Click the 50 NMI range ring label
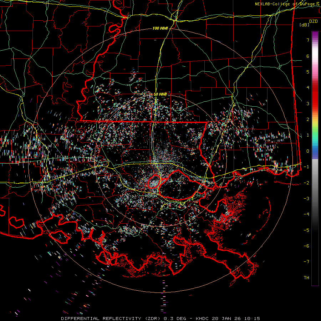 pyautogui.click(x=160, y=94)
